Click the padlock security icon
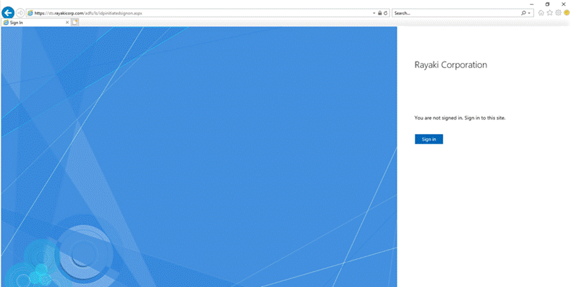Image resolution: width=571 pixels, height=287 pixels. click(x=380, y=13)
